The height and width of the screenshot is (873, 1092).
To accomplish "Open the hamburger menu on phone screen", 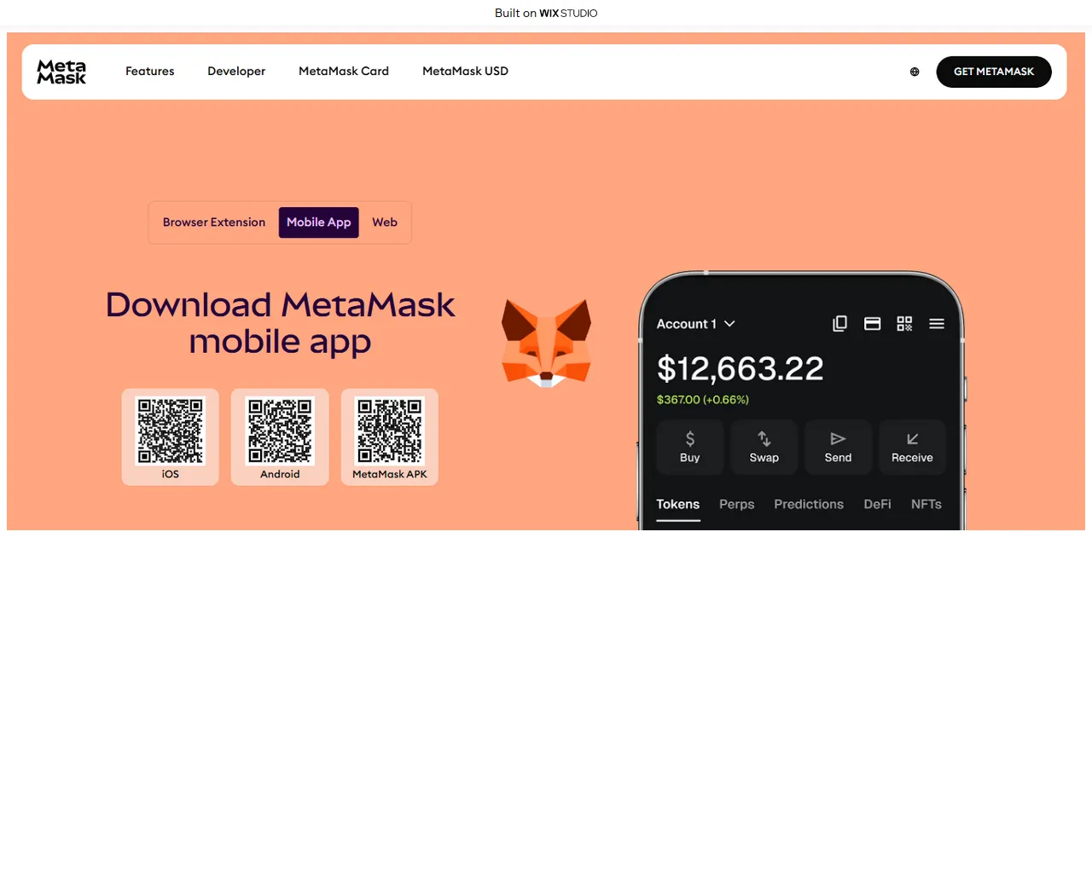I will [x=937, y=324].
